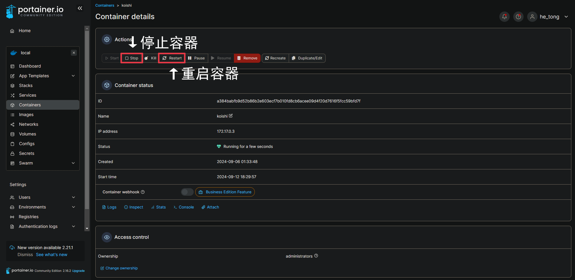Click the sidebar vertical scrollbar
This screenshot has height=280, width=575.
(87, 121)
